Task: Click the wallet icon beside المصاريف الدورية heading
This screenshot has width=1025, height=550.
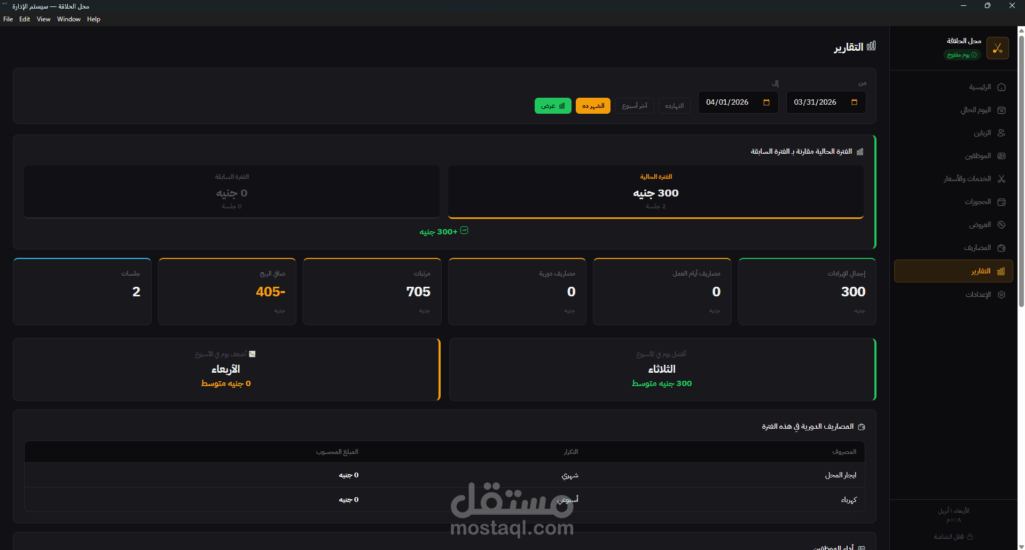Action: (x=861, y=427)
